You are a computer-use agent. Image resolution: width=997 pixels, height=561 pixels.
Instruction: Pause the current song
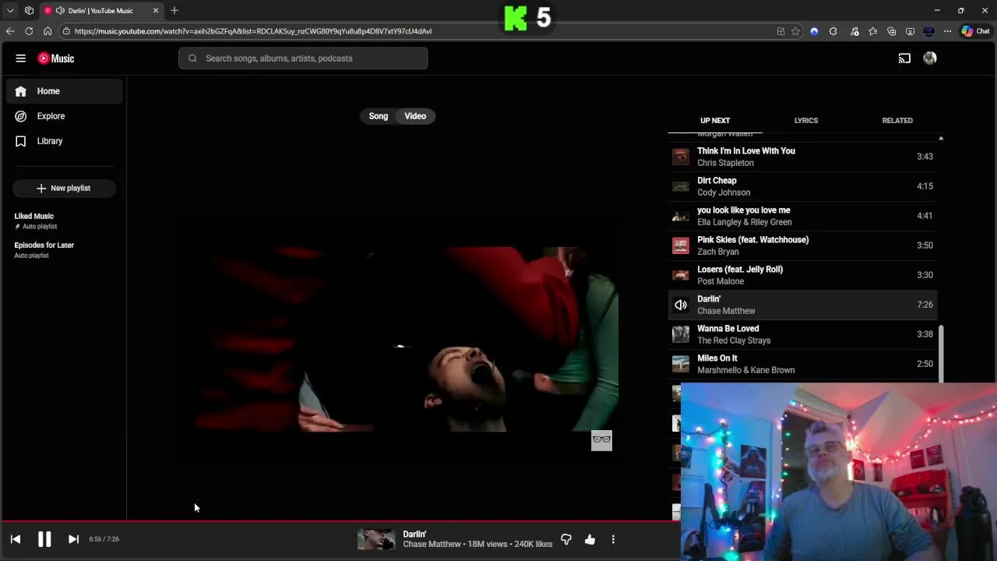click(44, 539)
